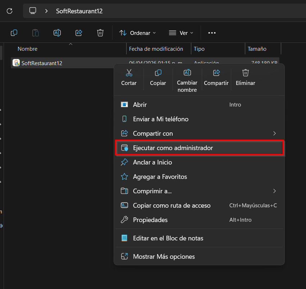Expand the breadcrumb chevron before SoftRestaurant12

tap(46, 11)
